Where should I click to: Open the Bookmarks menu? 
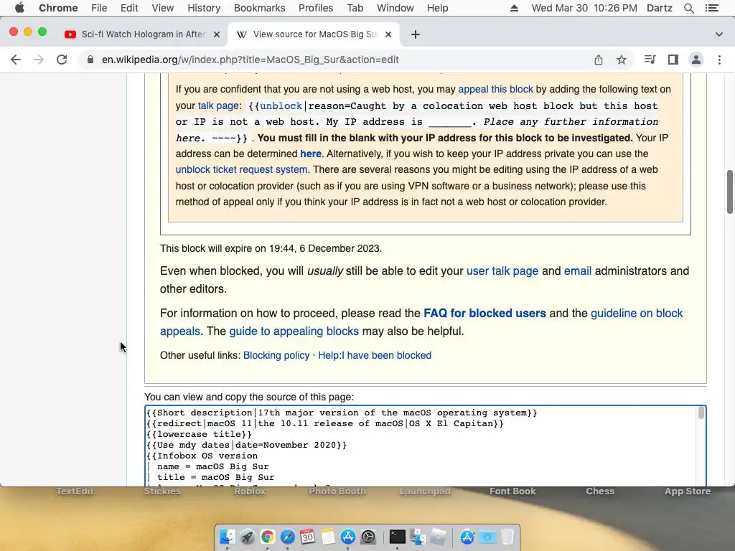(x=260, y=8)
